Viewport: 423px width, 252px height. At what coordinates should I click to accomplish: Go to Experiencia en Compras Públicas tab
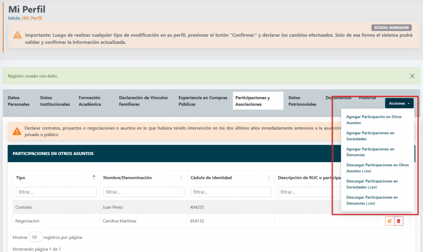point(203,101)
